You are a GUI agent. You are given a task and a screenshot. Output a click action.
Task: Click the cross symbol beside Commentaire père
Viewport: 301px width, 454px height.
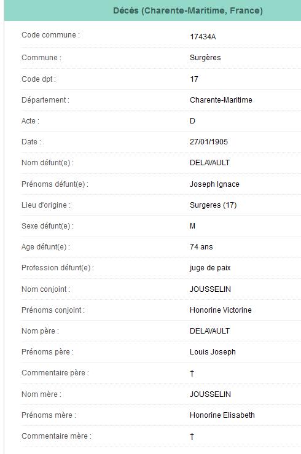pyautogui.click(x=192, y=374)
